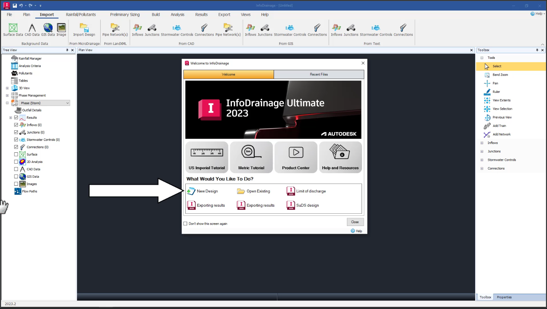The height and width of the screenshot is (309, 547).
Task: Collapse the Phase (Storm) tree node
Action: 7,103
